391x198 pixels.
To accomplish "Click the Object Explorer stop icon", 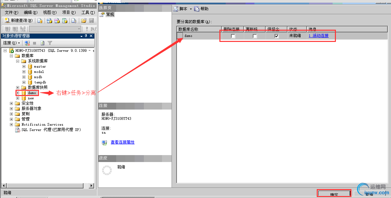I will 35,43.
